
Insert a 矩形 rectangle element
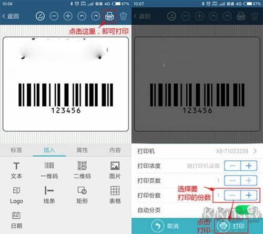pos(82,195)
